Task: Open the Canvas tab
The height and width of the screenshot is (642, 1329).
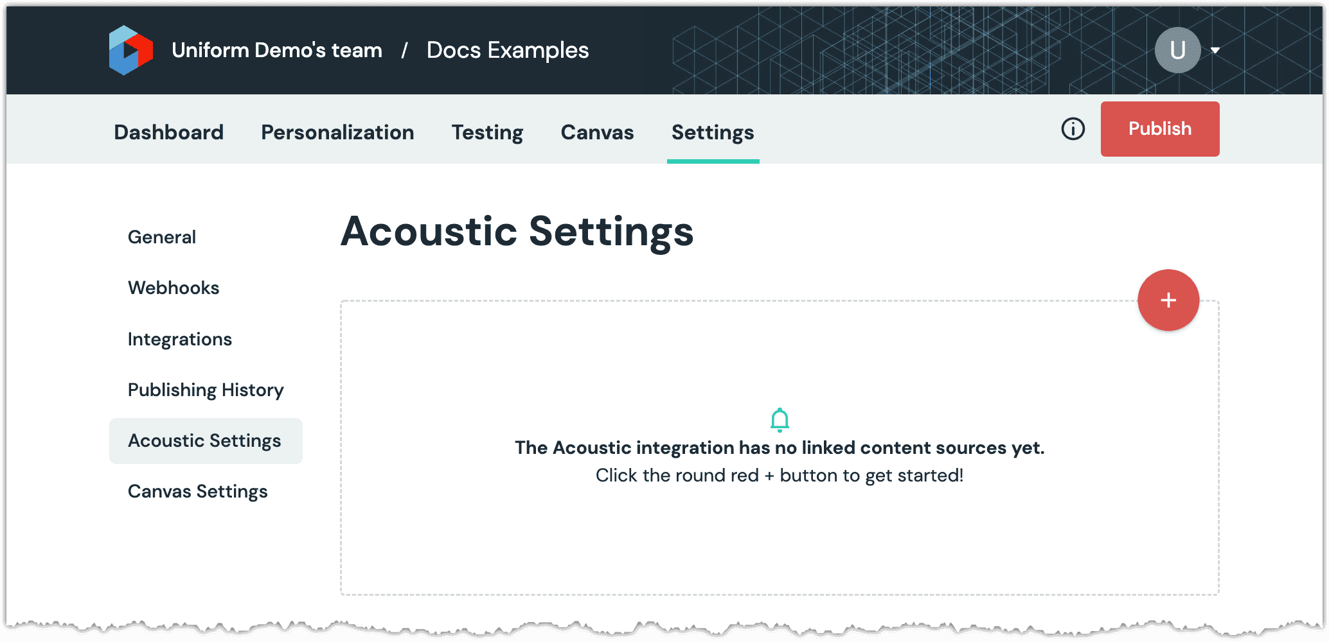Action: [597, 132]
